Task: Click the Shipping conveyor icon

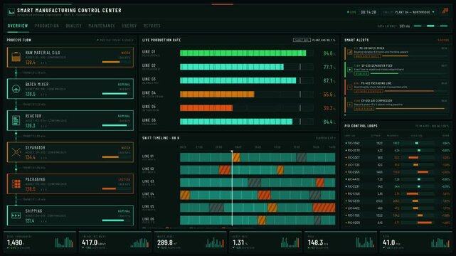Action: pyautogui.click(x=16, y=215)
